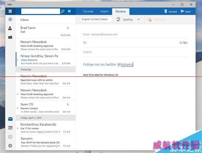Click the Discard button label
Screen dimensions: 202x153
coord(173,11)
